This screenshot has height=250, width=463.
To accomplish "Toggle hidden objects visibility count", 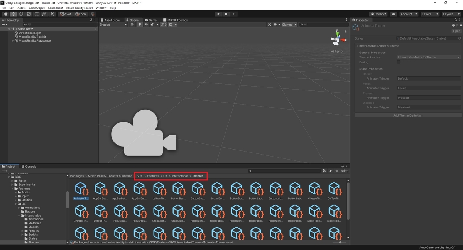I will click(164, 25).
